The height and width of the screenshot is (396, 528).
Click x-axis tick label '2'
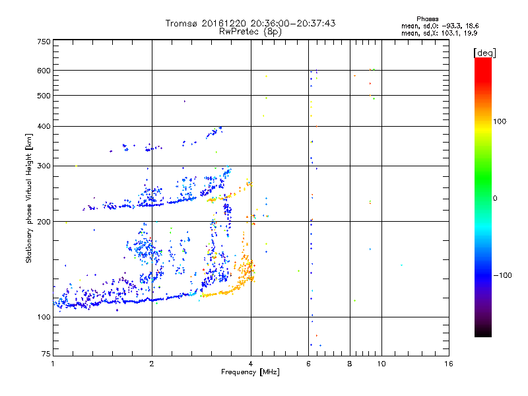tap(152, 364)
